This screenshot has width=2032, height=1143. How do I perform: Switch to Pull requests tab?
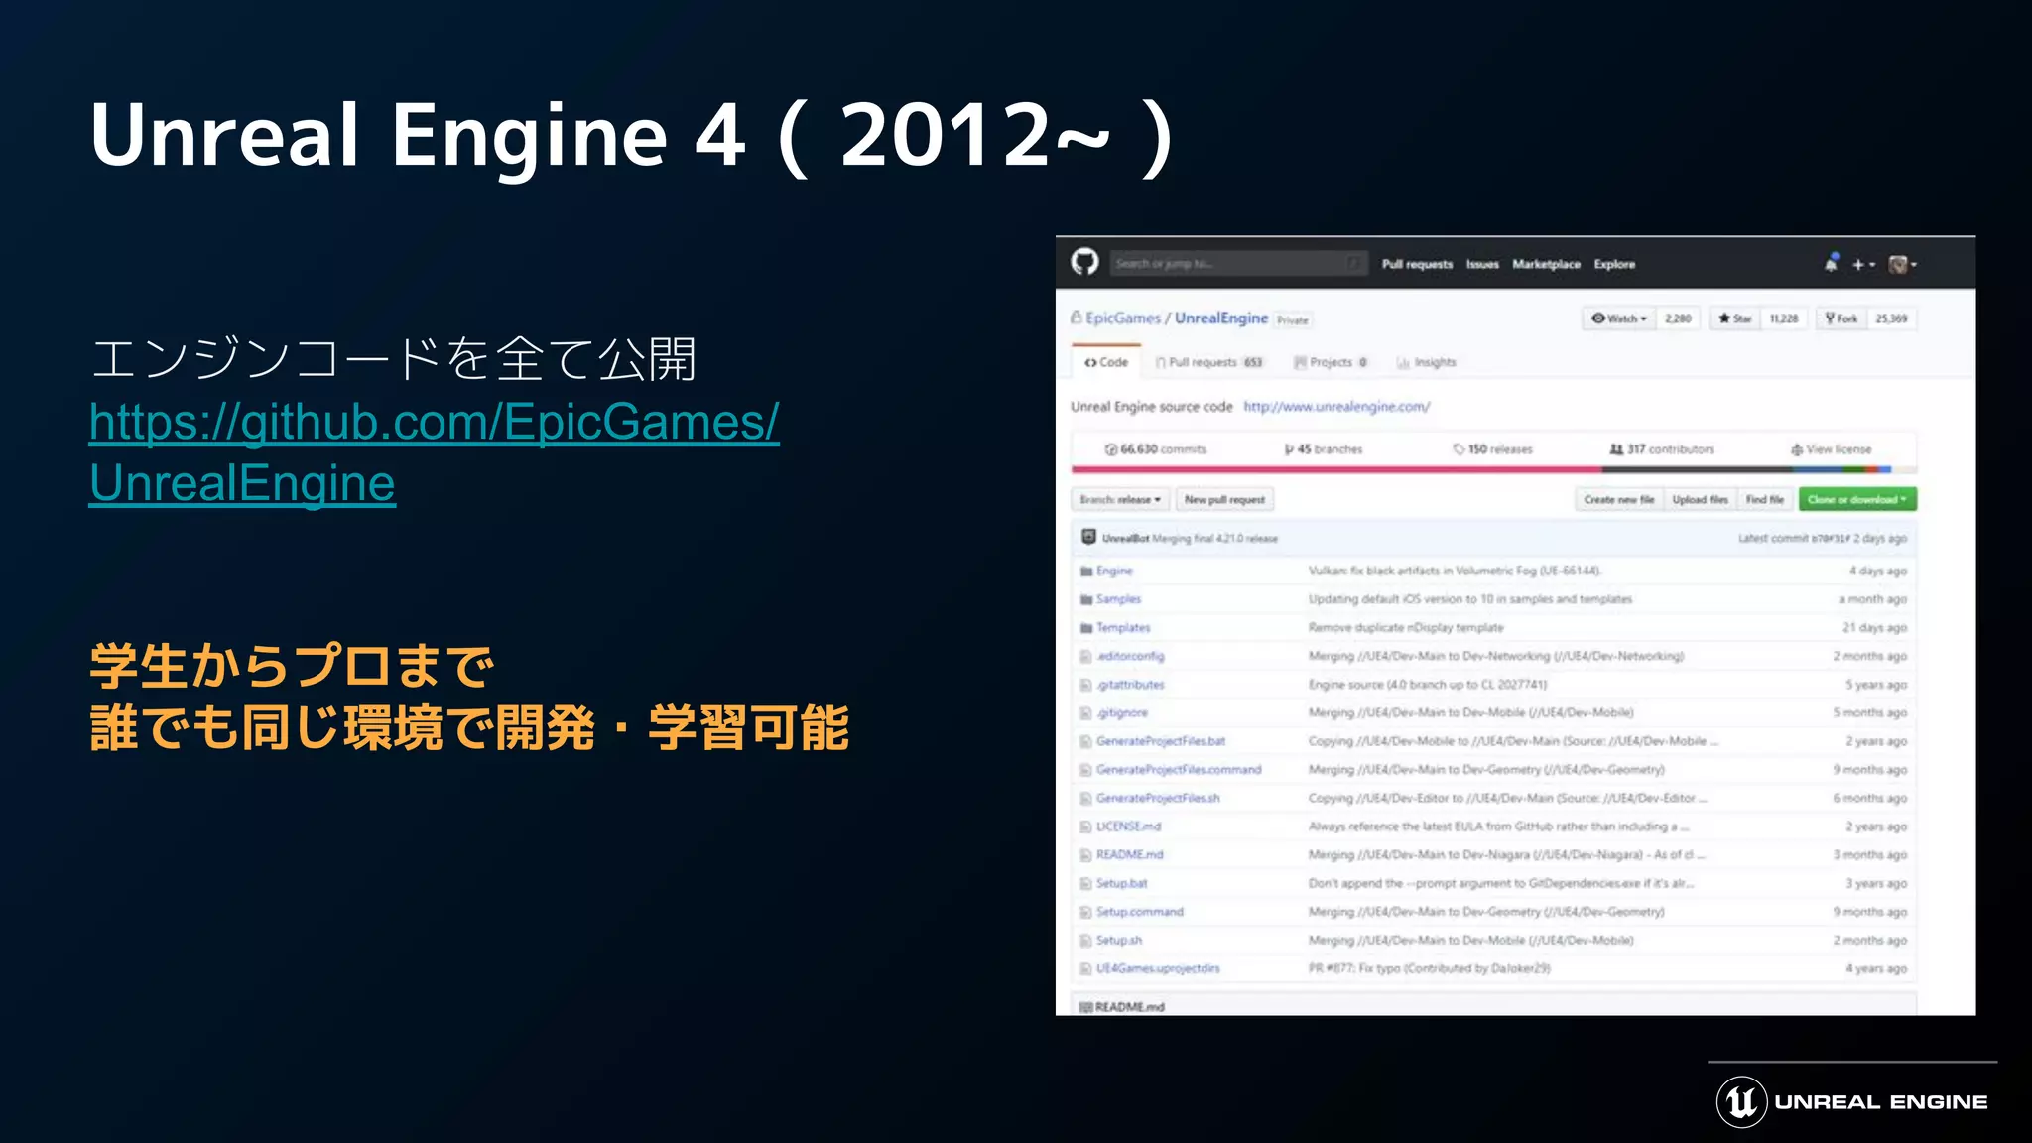[x=1209, y=362]
